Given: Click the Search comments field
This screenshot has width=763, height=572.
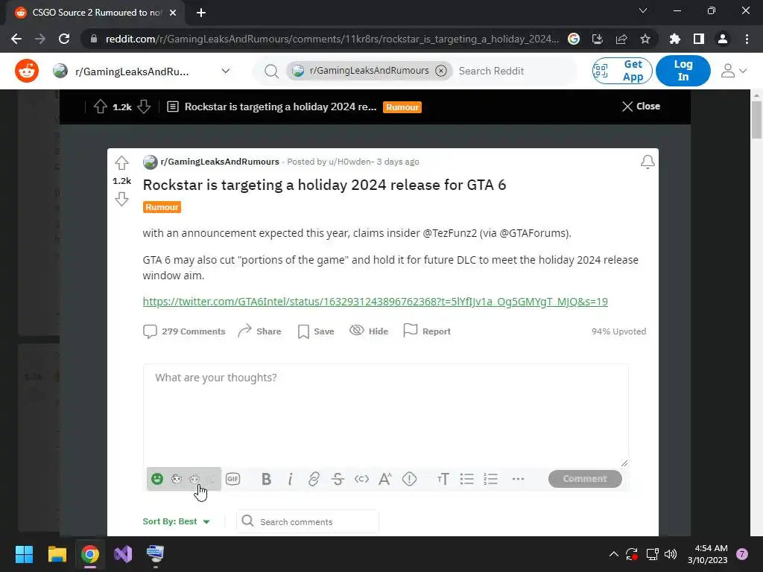Looking at the screenshot, I should tap(308, 521).
